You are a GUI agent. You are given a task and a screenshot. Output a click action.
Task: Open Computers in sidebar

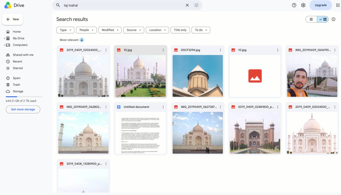tap(20, 45)
